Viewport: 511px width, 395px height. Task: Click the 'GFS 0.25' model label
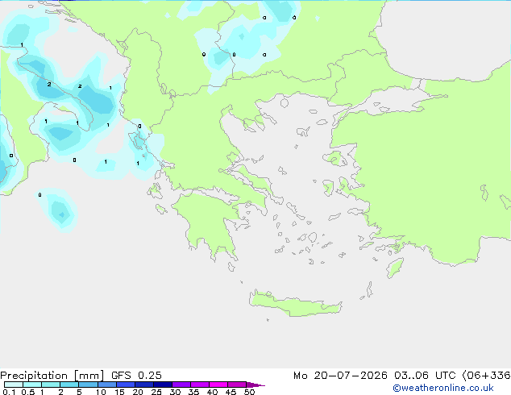tap(136, 376)
